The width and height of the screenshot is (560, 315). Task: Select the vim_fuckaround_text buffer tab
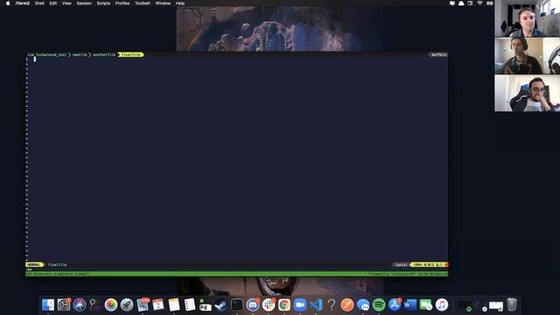click(46, 54)
